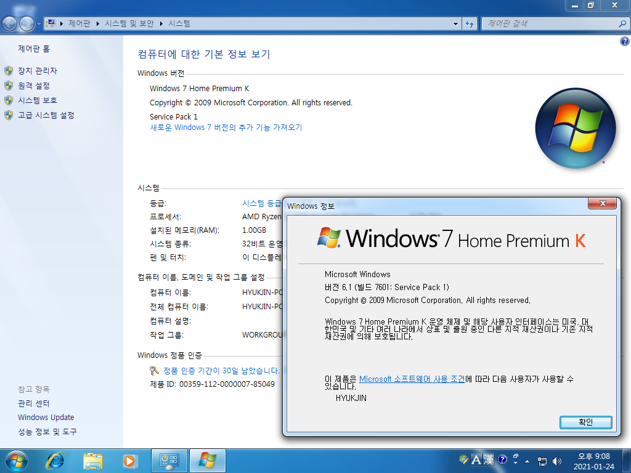Click shield icon next to 장치 관리자
631x473 pixels.
pos(9,71)
